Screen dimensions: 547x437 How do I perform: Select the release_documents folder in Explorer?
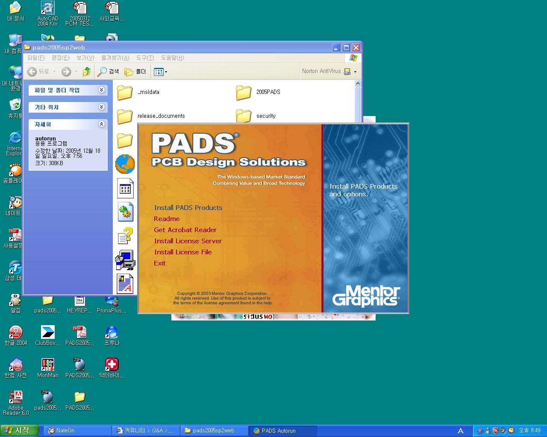(151, 116)
